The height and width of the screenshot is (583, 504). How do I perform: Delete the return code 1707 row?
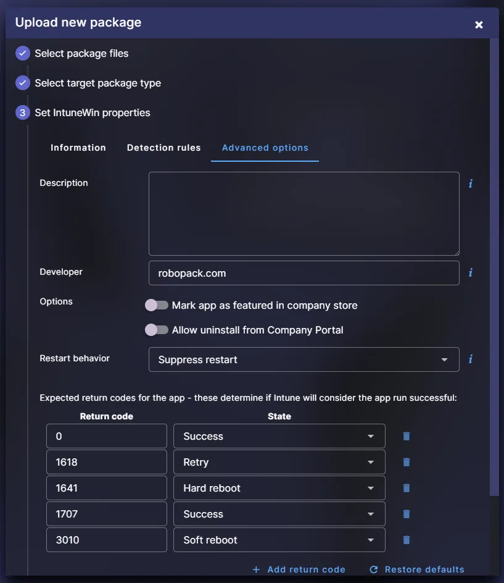click(x=407, y=514)
